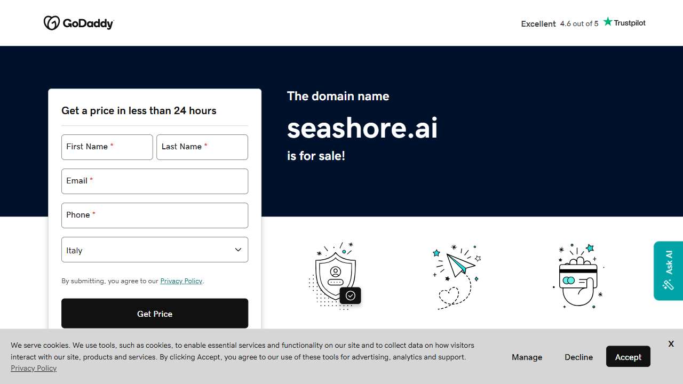The width and height of the screenshot is (683, 384).
Task: Click the chevron arrow on the country selector
Action: [x=238, y=249]
